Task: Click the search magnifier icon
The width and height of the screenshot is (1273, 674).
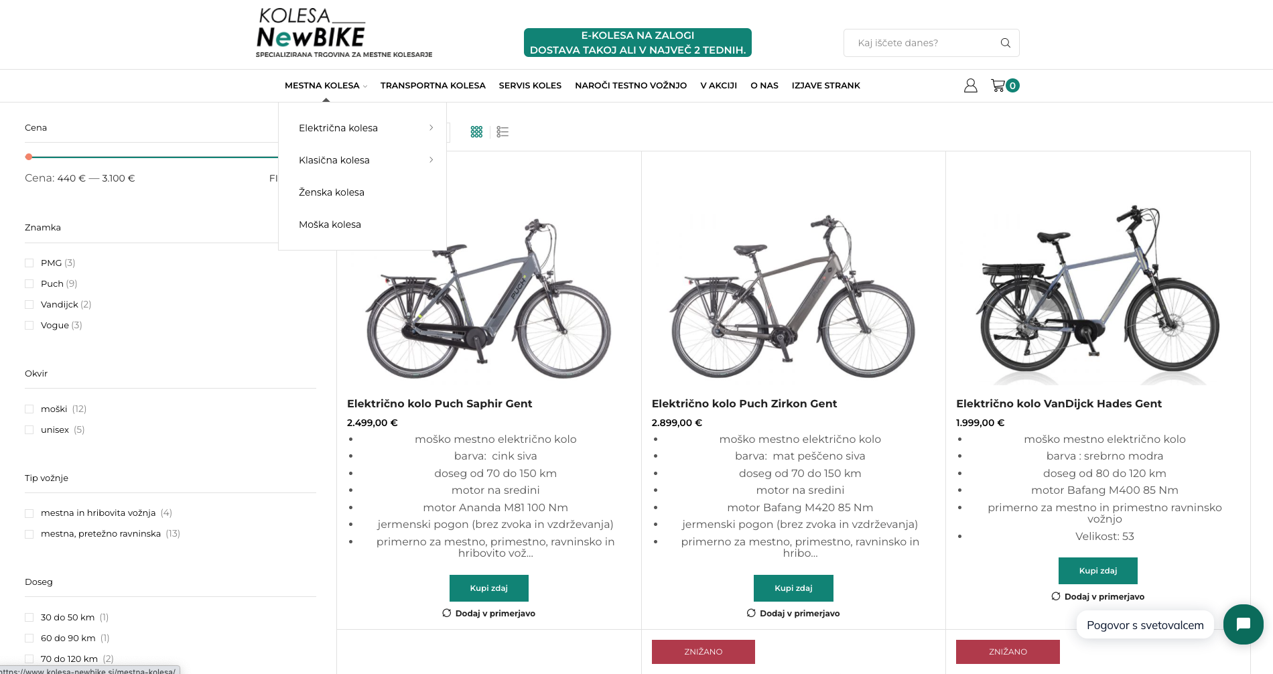Action: [x=1005, y=43]
